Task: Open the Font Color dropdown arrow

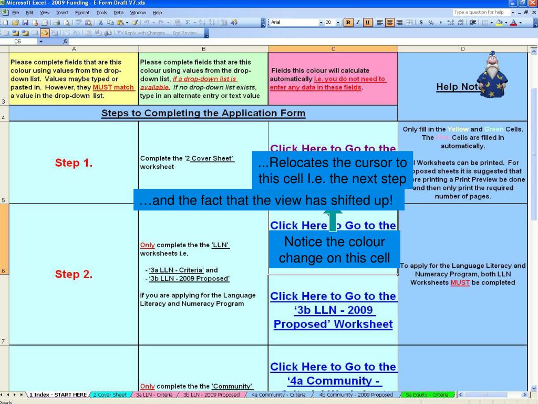Action: (x=521, y=22)
